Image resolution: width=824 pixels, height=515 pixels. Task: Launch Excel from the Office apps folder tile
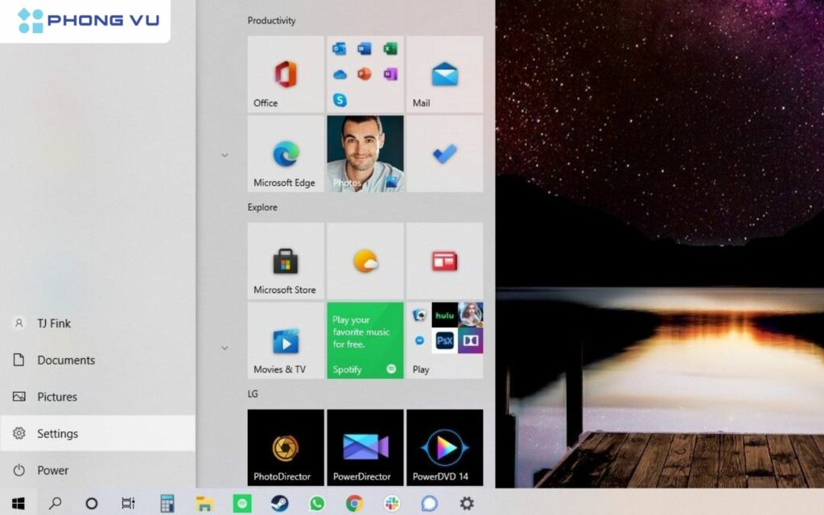(390, 49)
